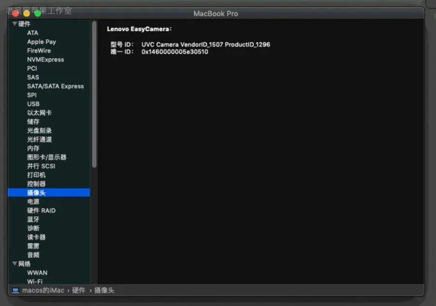Click the UVC Camera model ID value
This screenshot has height=306, width=436.
[206, 45]
